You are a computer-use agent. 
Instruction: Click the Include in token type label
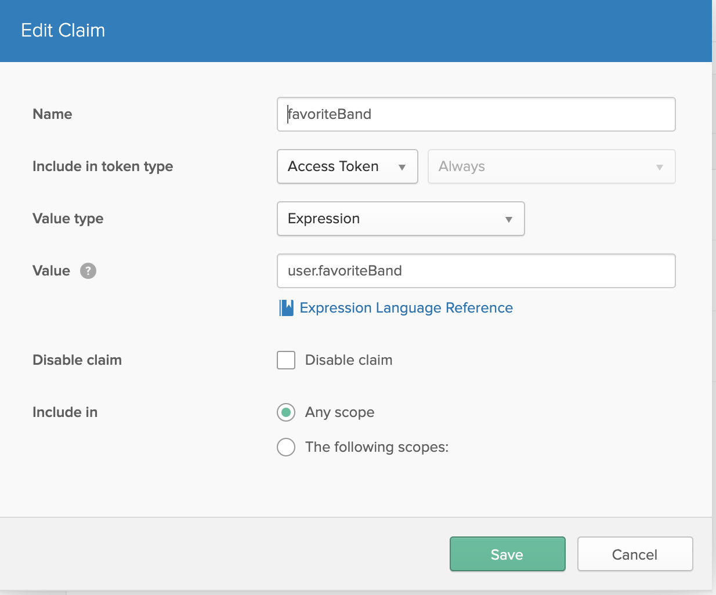click(103, 166)
